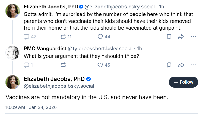The image size is (202, 114).
Task: Open more options on Elizabeth's first post
Action: pyautogui.click(x=193, y=37)
